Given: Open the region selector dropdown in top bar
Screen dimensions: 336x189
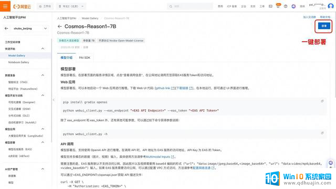Looking at the screenshot, I should 71,6.
